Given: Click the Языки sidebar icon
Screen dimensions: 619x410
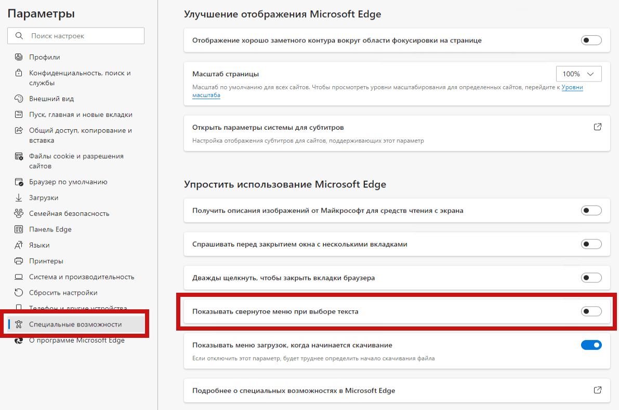Looking at the screenshot, I should tap(19, 245).
